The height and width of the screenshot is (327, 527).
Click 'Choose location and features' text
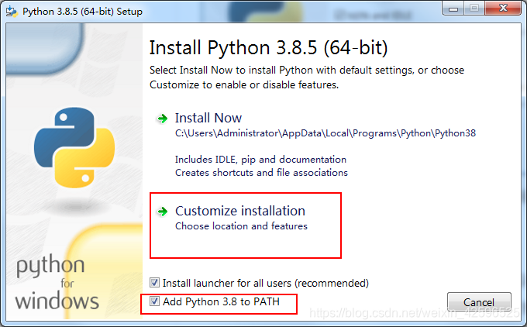(x=241, y=225)
